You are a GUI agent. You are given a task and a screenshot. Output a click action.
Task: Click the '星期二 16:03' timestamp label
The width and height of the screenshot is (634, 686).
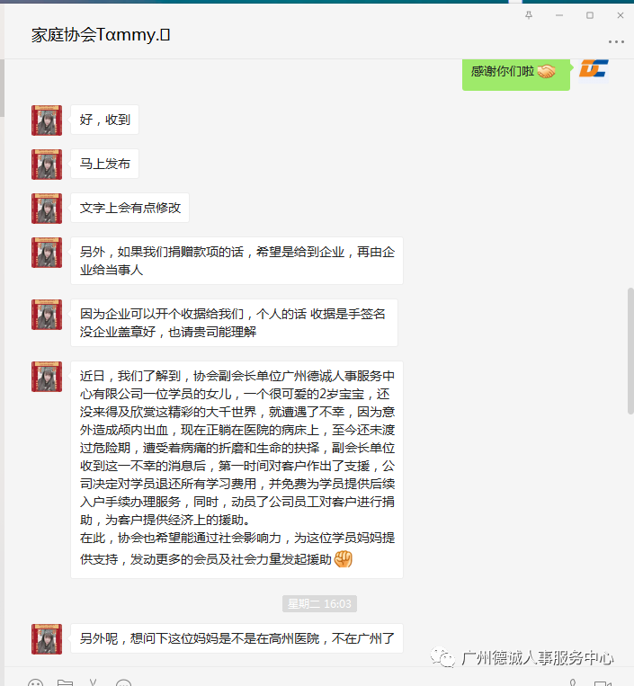point(319,604)
